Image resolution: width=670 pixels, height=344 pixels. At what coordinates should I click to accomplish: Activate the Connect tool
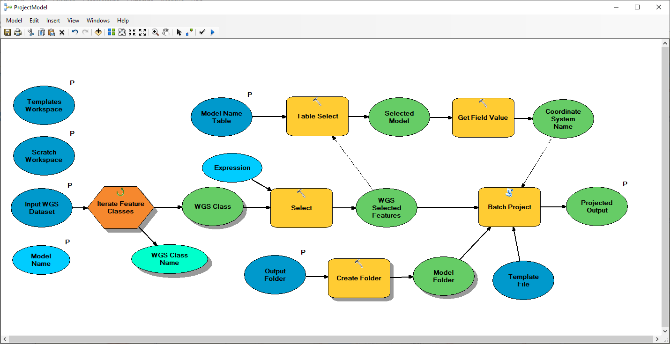(189, 32)
